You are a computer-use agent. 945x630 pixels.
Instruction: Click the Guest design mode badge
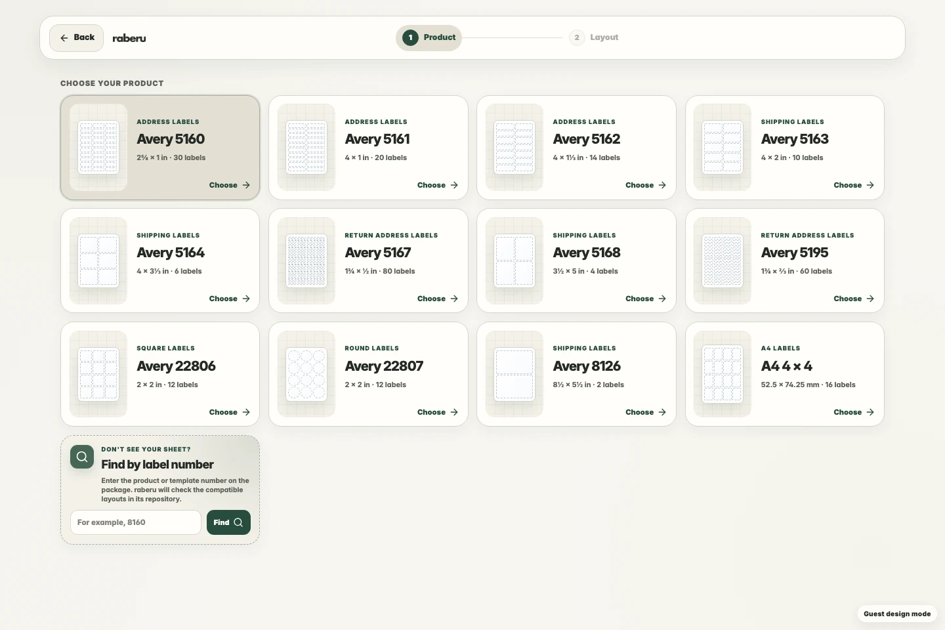click(897, 614)
